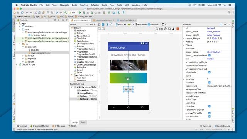Switch to MainActivity.java editor tab
The height and width of the screenshot is (139, 247).
click(126, 20)
